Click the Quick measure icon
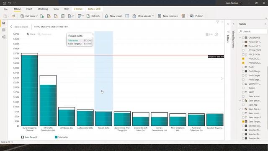This screenshot has height=151, width=268. click(x=183, y=16)
